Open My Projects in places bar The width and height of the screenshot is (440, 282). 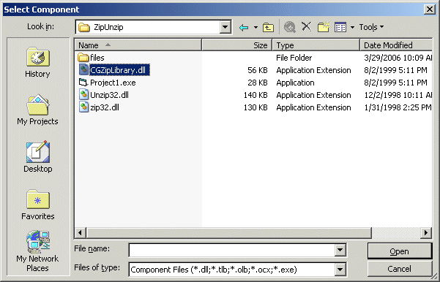click(37, 110)
